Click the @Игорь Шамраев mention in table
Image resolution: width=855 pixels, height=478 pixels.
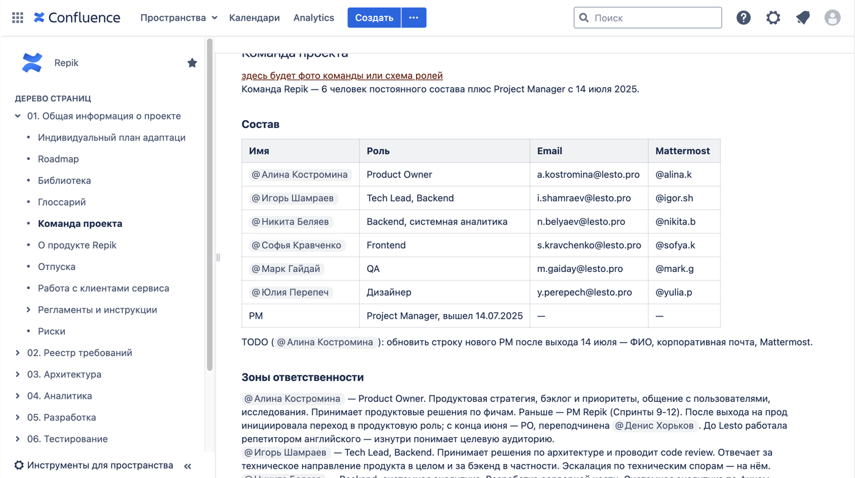point(293,198)
